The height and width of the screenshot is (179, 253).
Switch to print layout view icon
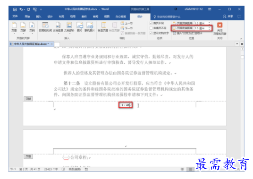(x=190, y=169)
